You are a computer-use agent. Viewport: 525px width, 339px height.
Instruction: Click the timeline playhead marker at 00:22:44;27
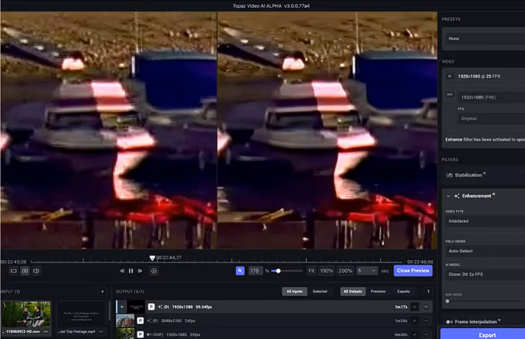(152, 258)
